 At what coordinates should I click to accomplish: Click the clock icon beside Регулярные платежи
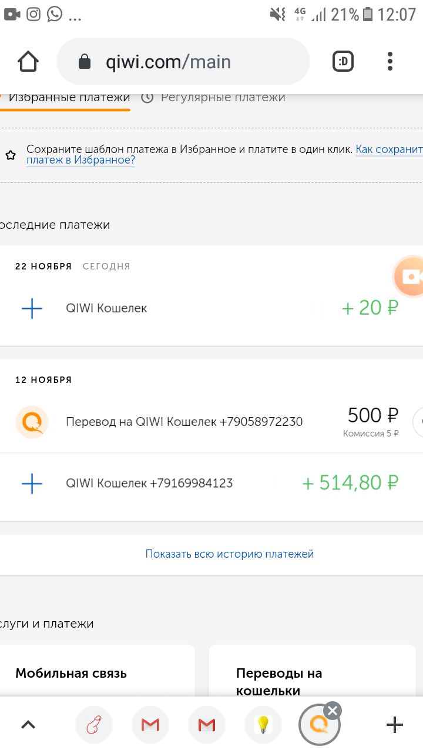(x=148, y=98)
